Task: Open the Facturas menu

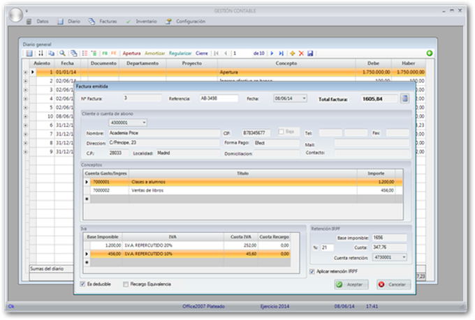Action: click(x=108, y=22)
